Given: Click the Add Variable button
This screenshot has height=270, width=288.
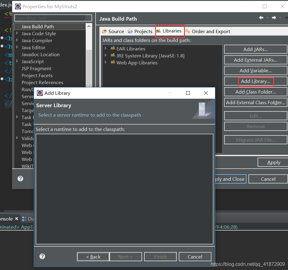Looking at the screenshot, I should click(x=255, y=71).
